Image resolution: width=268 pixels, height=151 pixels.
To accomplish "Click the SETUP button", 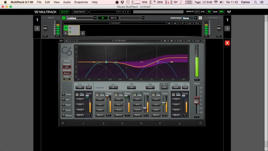I will click(x=64, y=12).
